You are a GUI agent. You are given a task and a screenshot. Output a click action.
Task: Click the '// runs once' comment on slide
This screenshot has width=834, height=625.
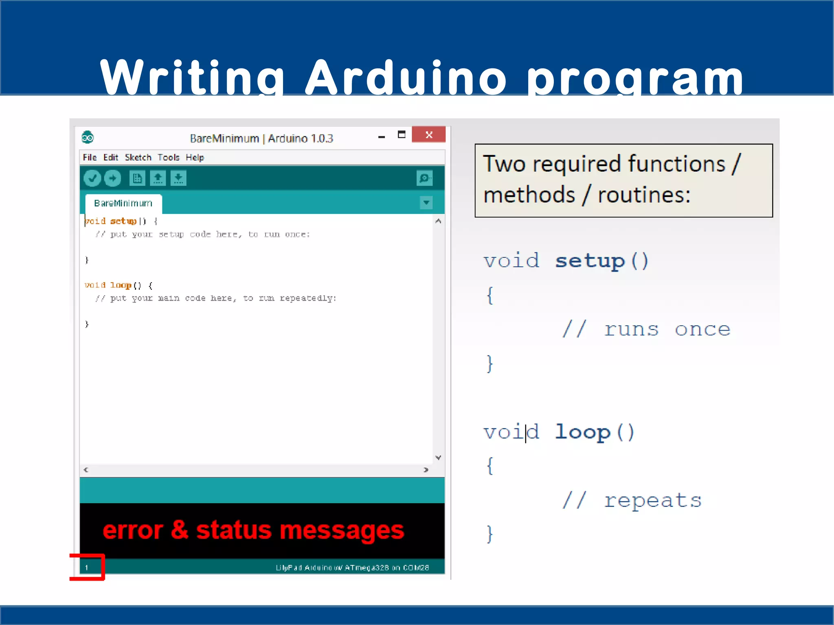pos(647,329)
